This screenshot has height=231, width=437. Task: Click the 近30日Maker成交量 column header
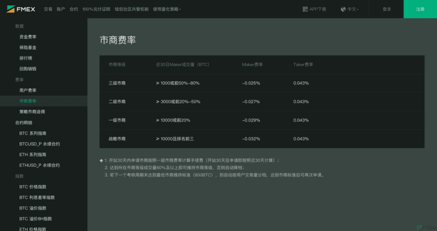(182, 64)
